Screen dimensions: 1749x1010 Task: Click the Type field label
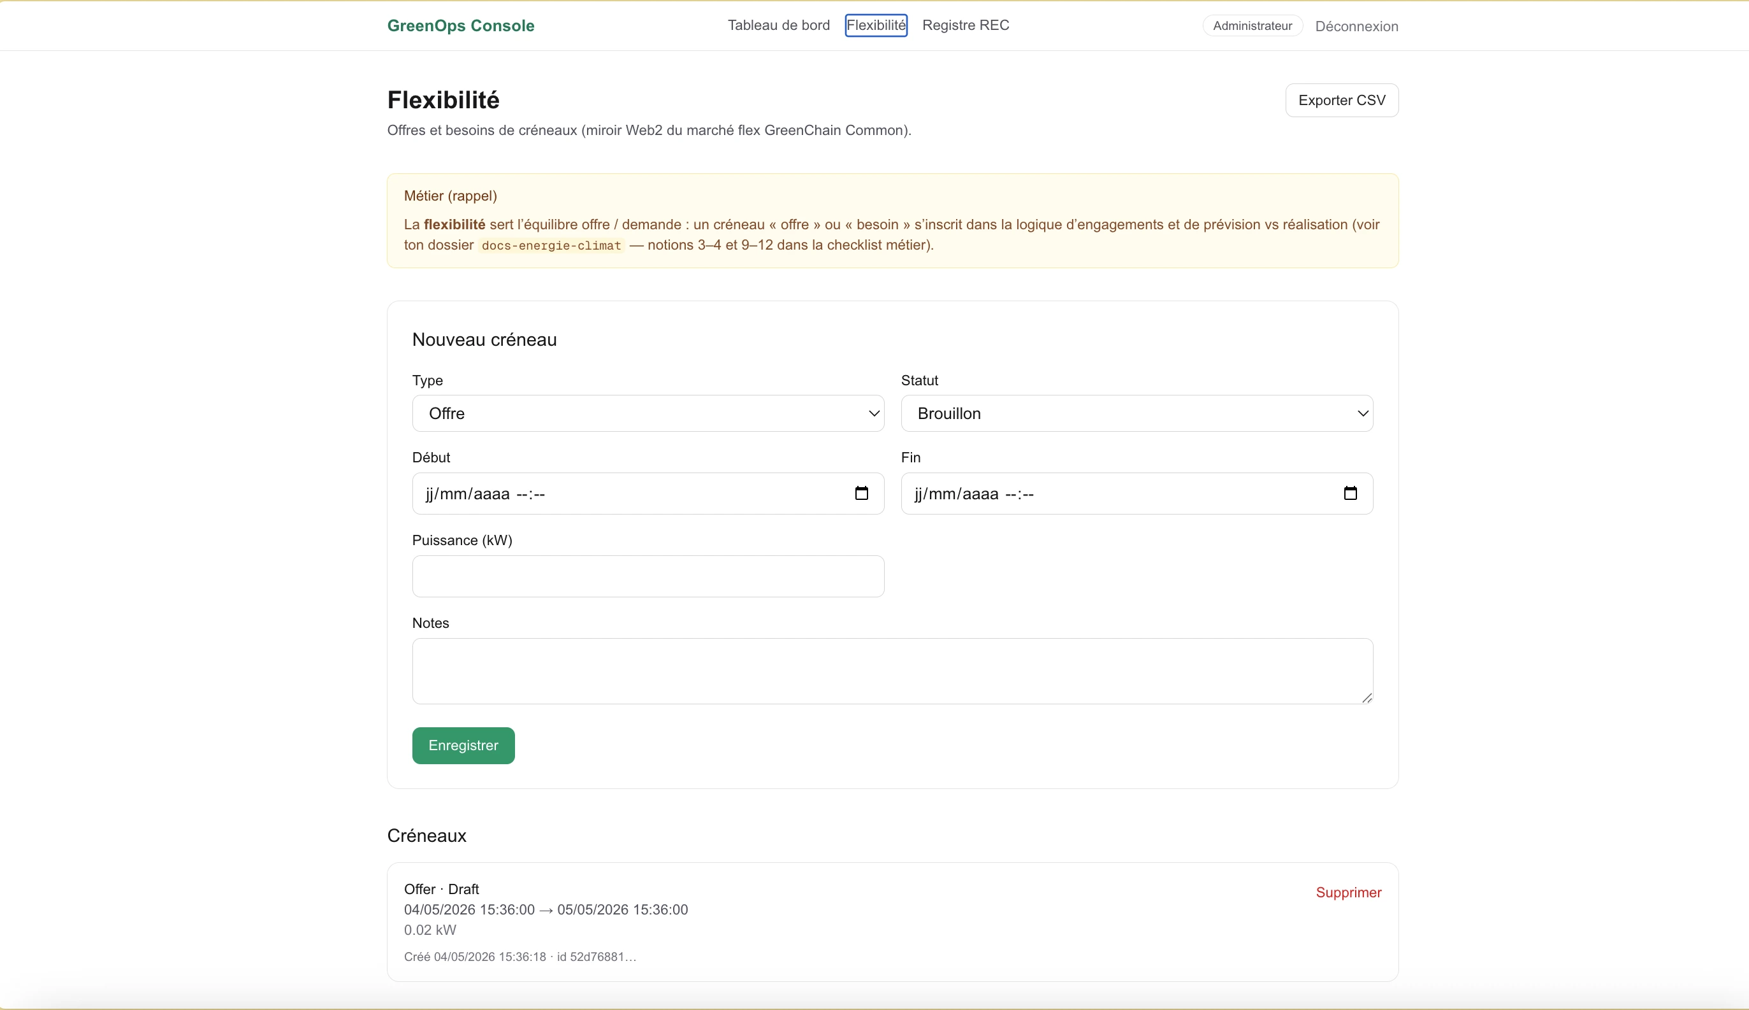pos(427,380)
